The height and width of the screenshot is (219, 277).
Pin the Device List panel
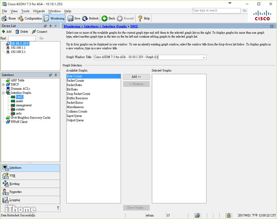tap(50, 26)
